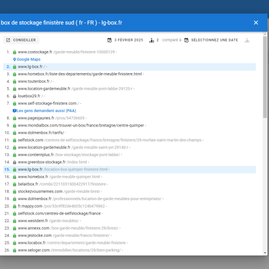Click the Google Maps pin icon
The height and width of the screenshot is (269, 269).
(x=15, y=59)
